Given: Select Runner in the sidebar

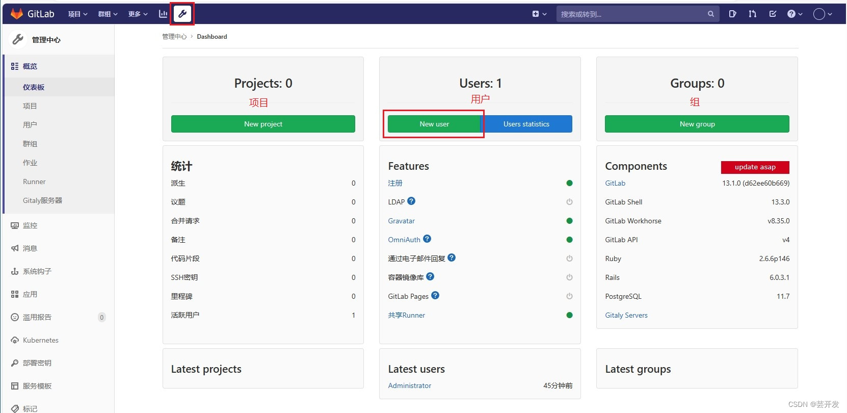Looking at the screenshot, I should pos(34,182).
